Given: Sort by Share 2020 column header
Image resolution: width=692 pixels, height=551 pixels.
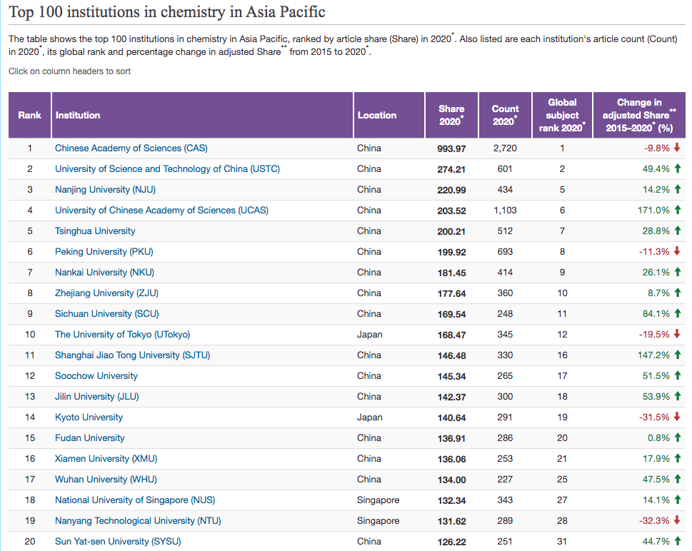Looking at the screenshot, I should (x=451, y=115).
